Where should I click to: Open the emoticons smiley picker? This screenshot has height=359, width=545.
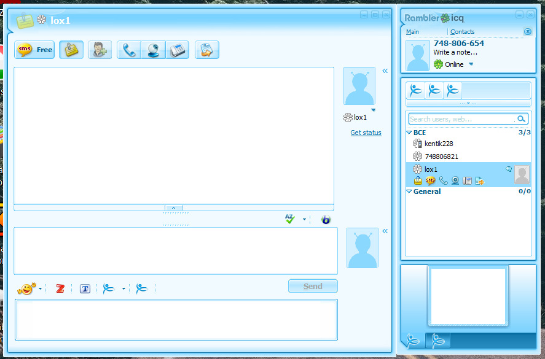[26, 288]
